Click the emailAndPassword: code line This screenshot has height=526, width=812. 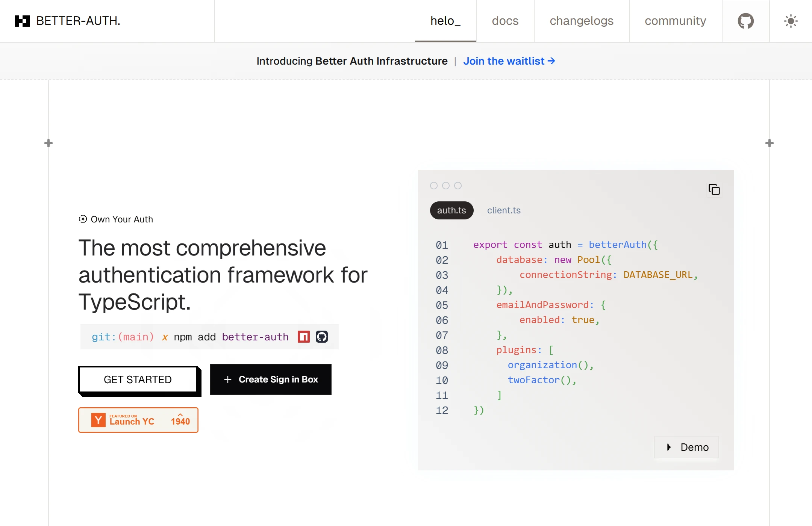pyautogui.click(x=551, y=305)
